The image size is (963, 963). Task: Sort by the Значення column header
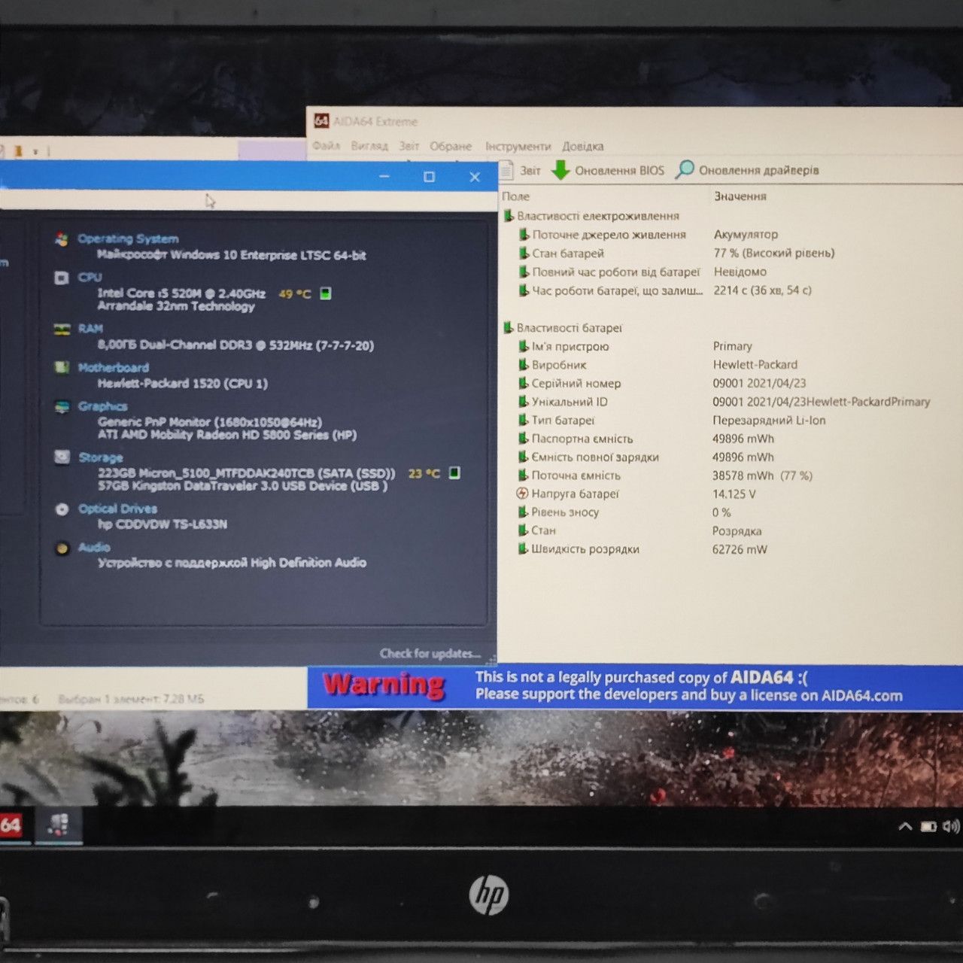(740, 196)
